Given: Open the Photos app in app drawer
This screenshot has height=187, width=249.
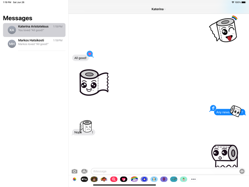Looking at the screenshot, I should [74, 180].
